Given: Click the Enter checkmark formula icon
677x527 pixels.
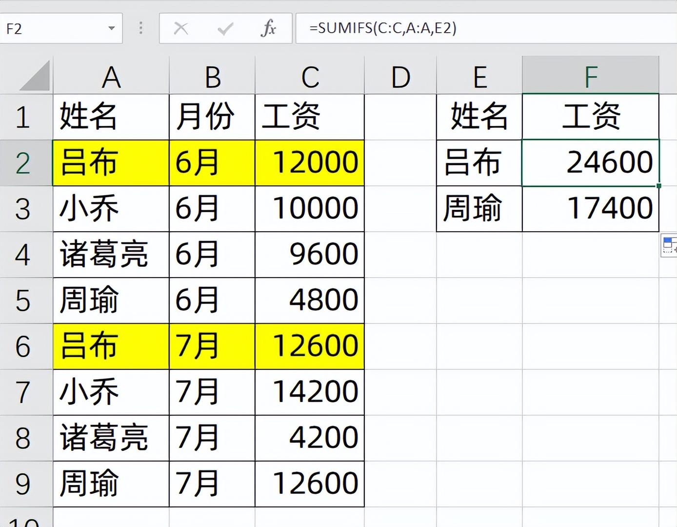Looking at the screenshot, I should [225, 29].
